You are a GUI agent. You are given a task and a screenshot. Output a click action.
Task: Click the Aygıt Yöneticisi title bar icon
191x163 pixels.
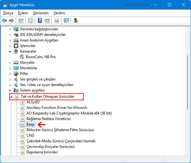pyautogui.click(x=5, y=5)
